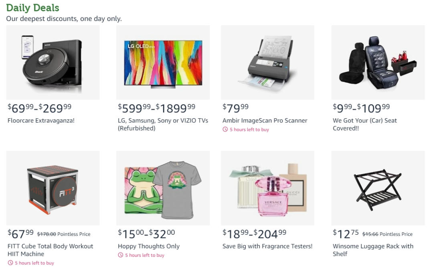Open Save Big with Fragrance Testers! link
Screen dimensions: 433x270
(x=267, y=246)
